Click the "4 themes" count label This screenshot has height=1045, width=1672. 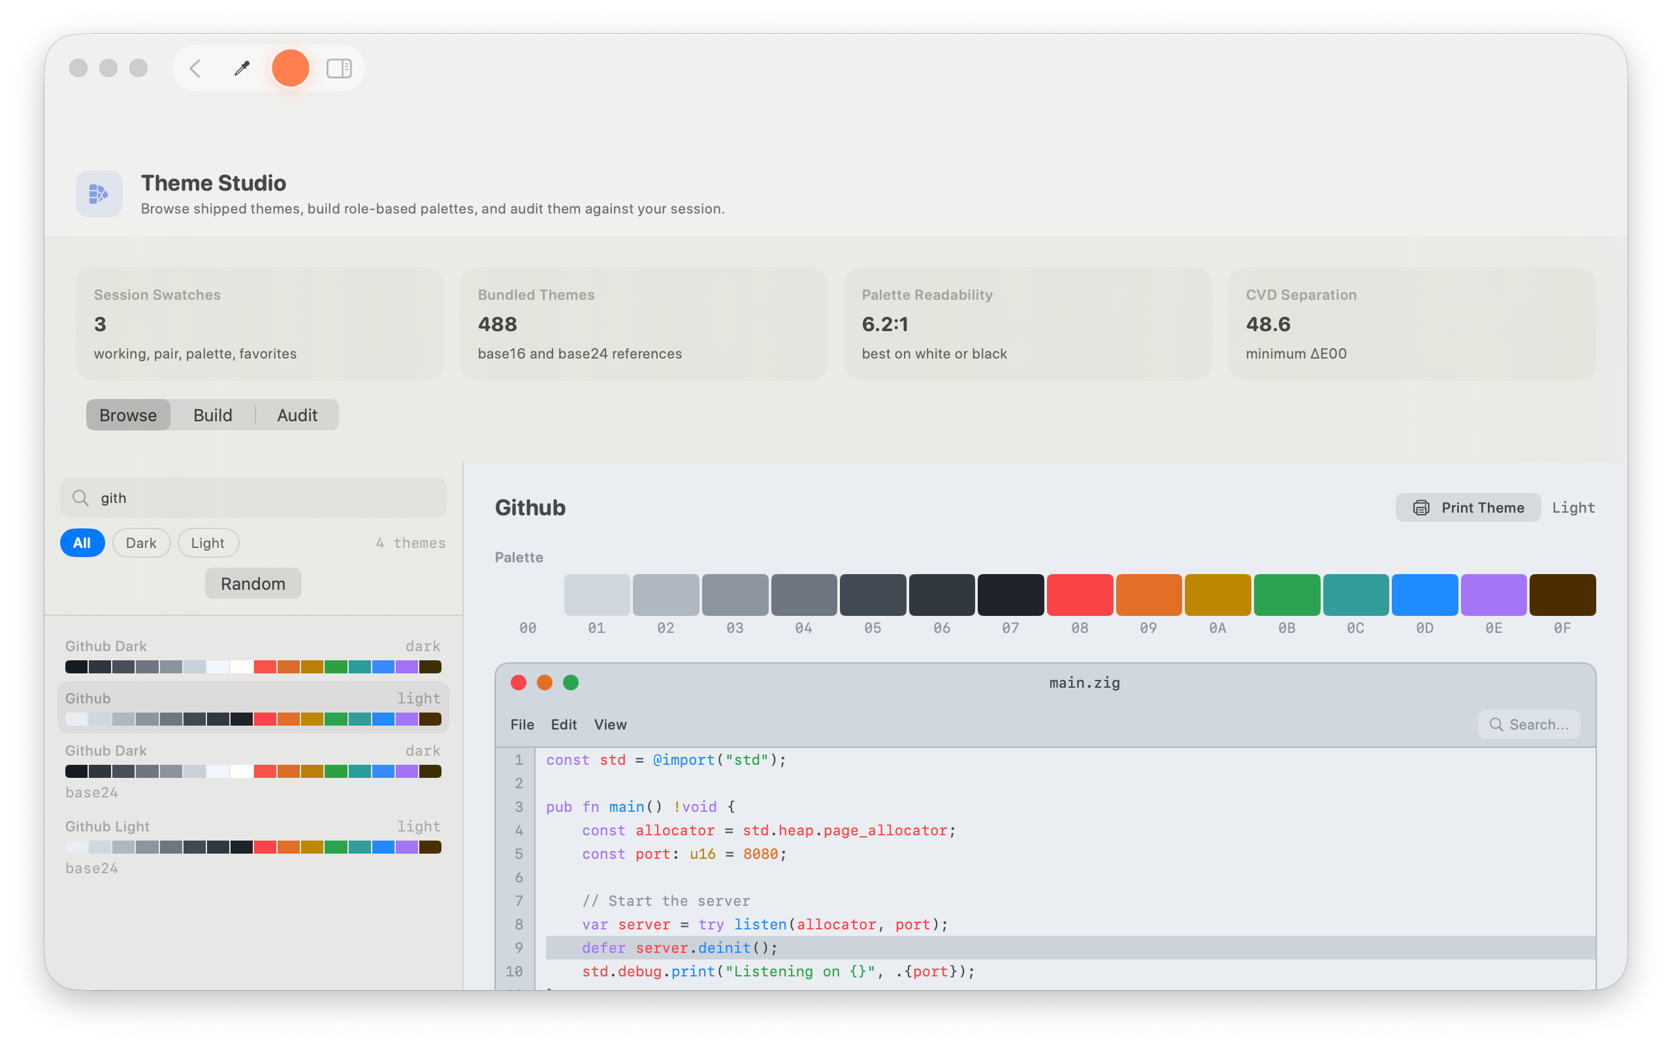coord(411,543)
